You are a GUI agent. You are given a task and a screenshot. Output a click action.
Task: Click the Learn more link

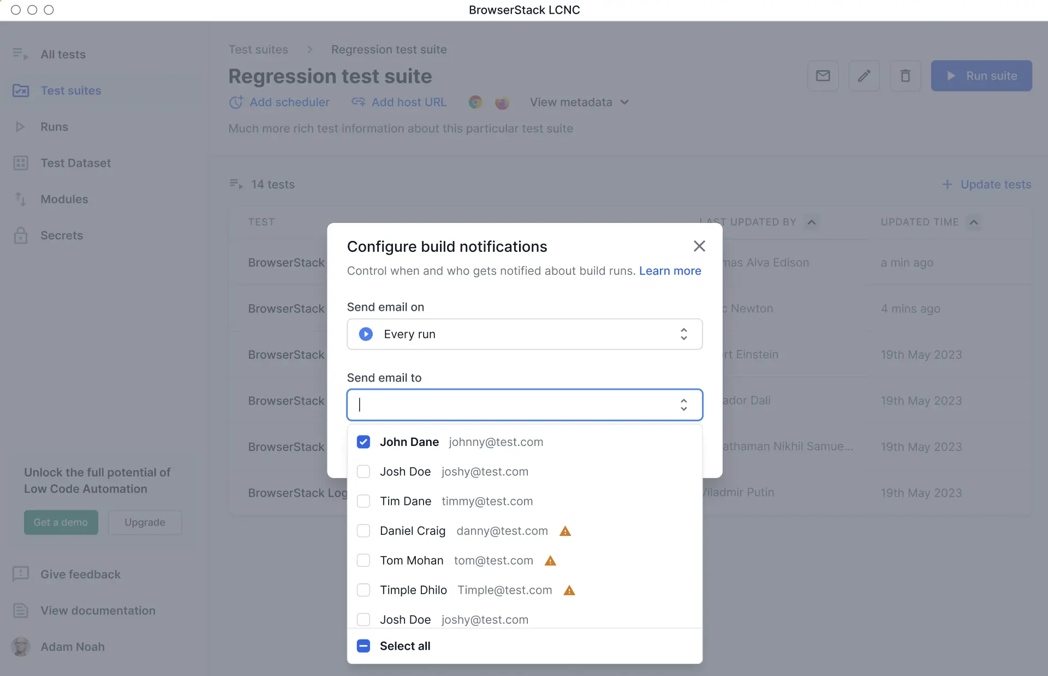pyautogui.click(x=670, y=271)
